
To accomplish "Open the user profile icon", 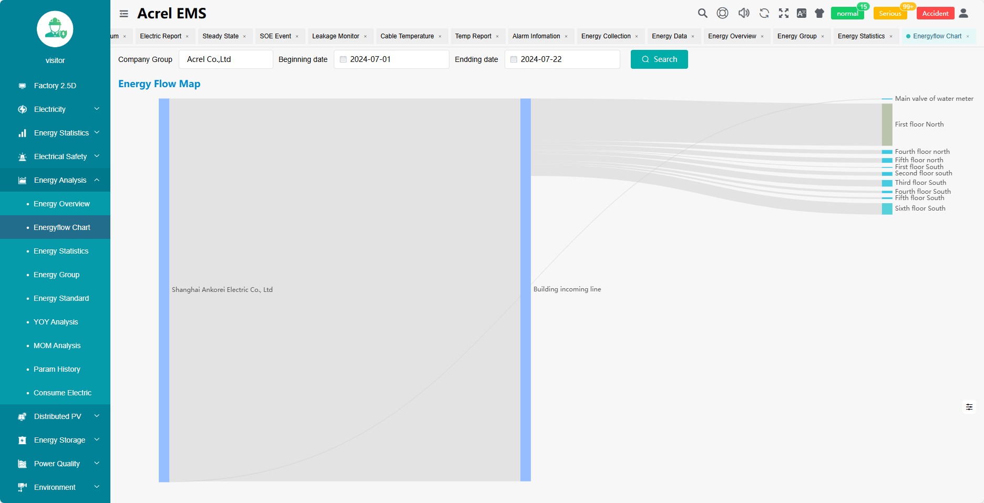I will coord(963,13).
